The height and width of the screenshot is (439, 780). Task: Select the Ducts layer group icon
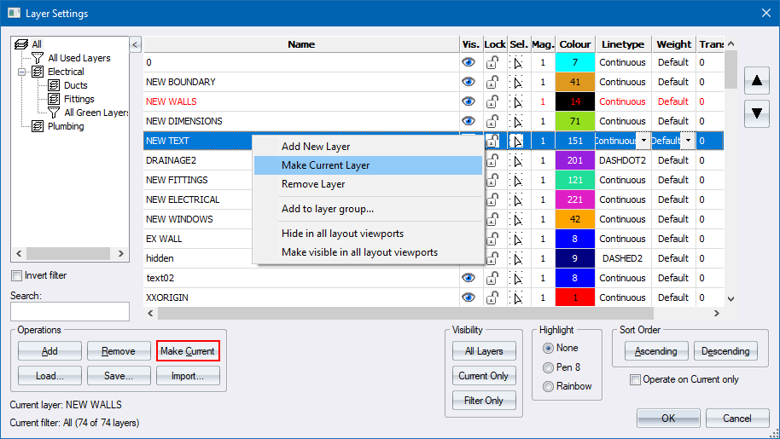coord(53,85)
